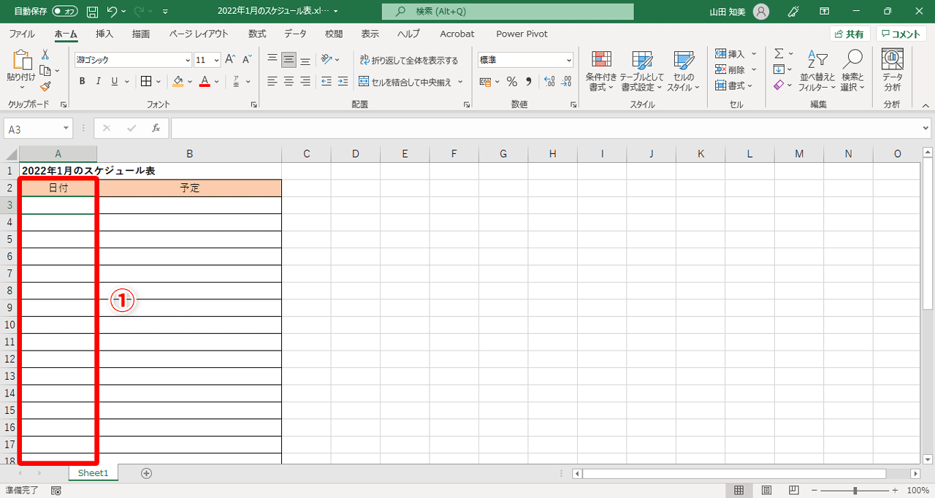Select column B header

[189, 153]
